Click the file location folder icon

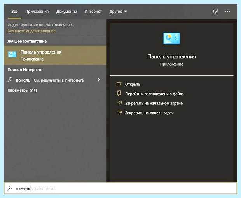click(x=119, y=93)
